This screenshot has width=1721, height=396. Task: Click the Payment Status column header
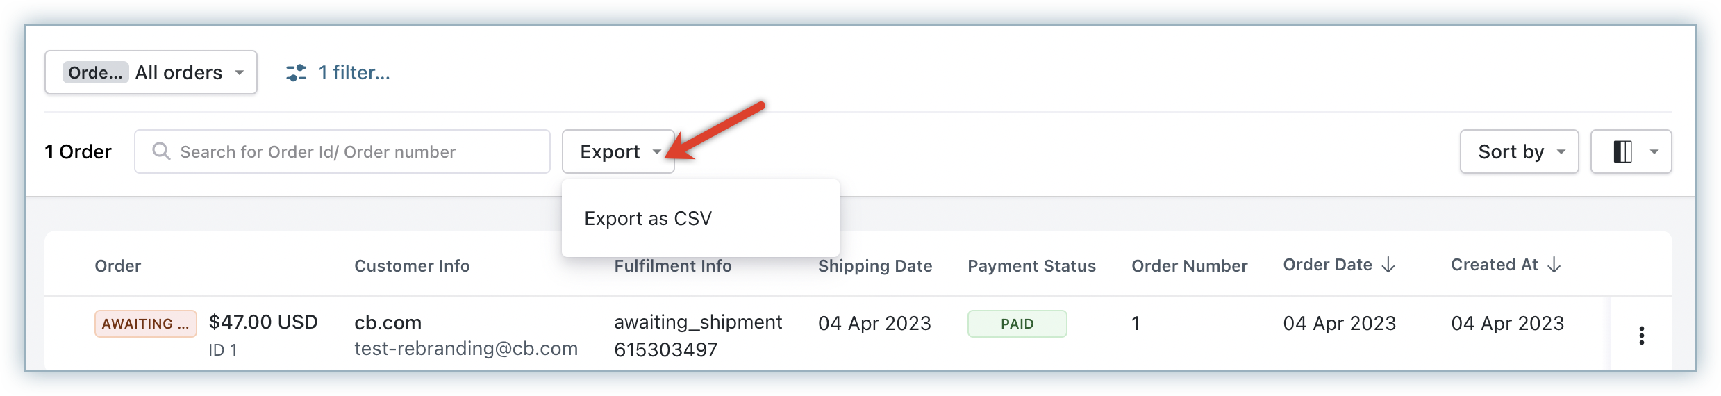pos(1031,266)
